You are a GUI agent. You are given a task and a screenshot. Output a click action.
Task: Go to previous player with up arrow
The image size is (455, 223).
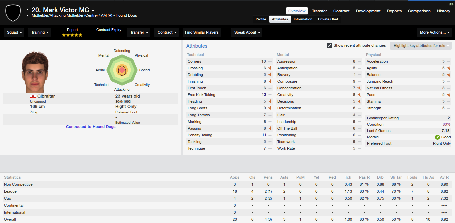point(28,10)
